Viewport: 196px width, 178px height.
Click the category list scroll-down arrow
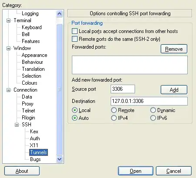tap(59, 159)
